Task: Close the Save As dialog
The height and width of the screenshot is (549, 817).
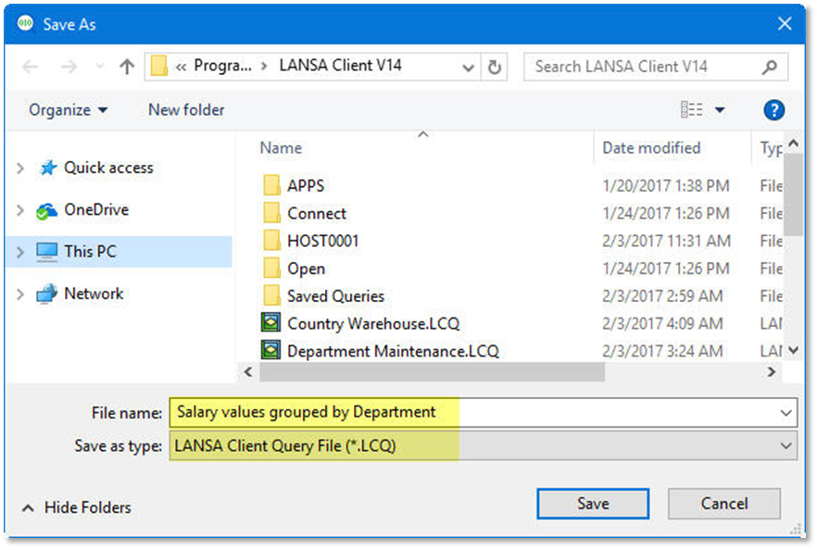Action: (x=785, y=24)
